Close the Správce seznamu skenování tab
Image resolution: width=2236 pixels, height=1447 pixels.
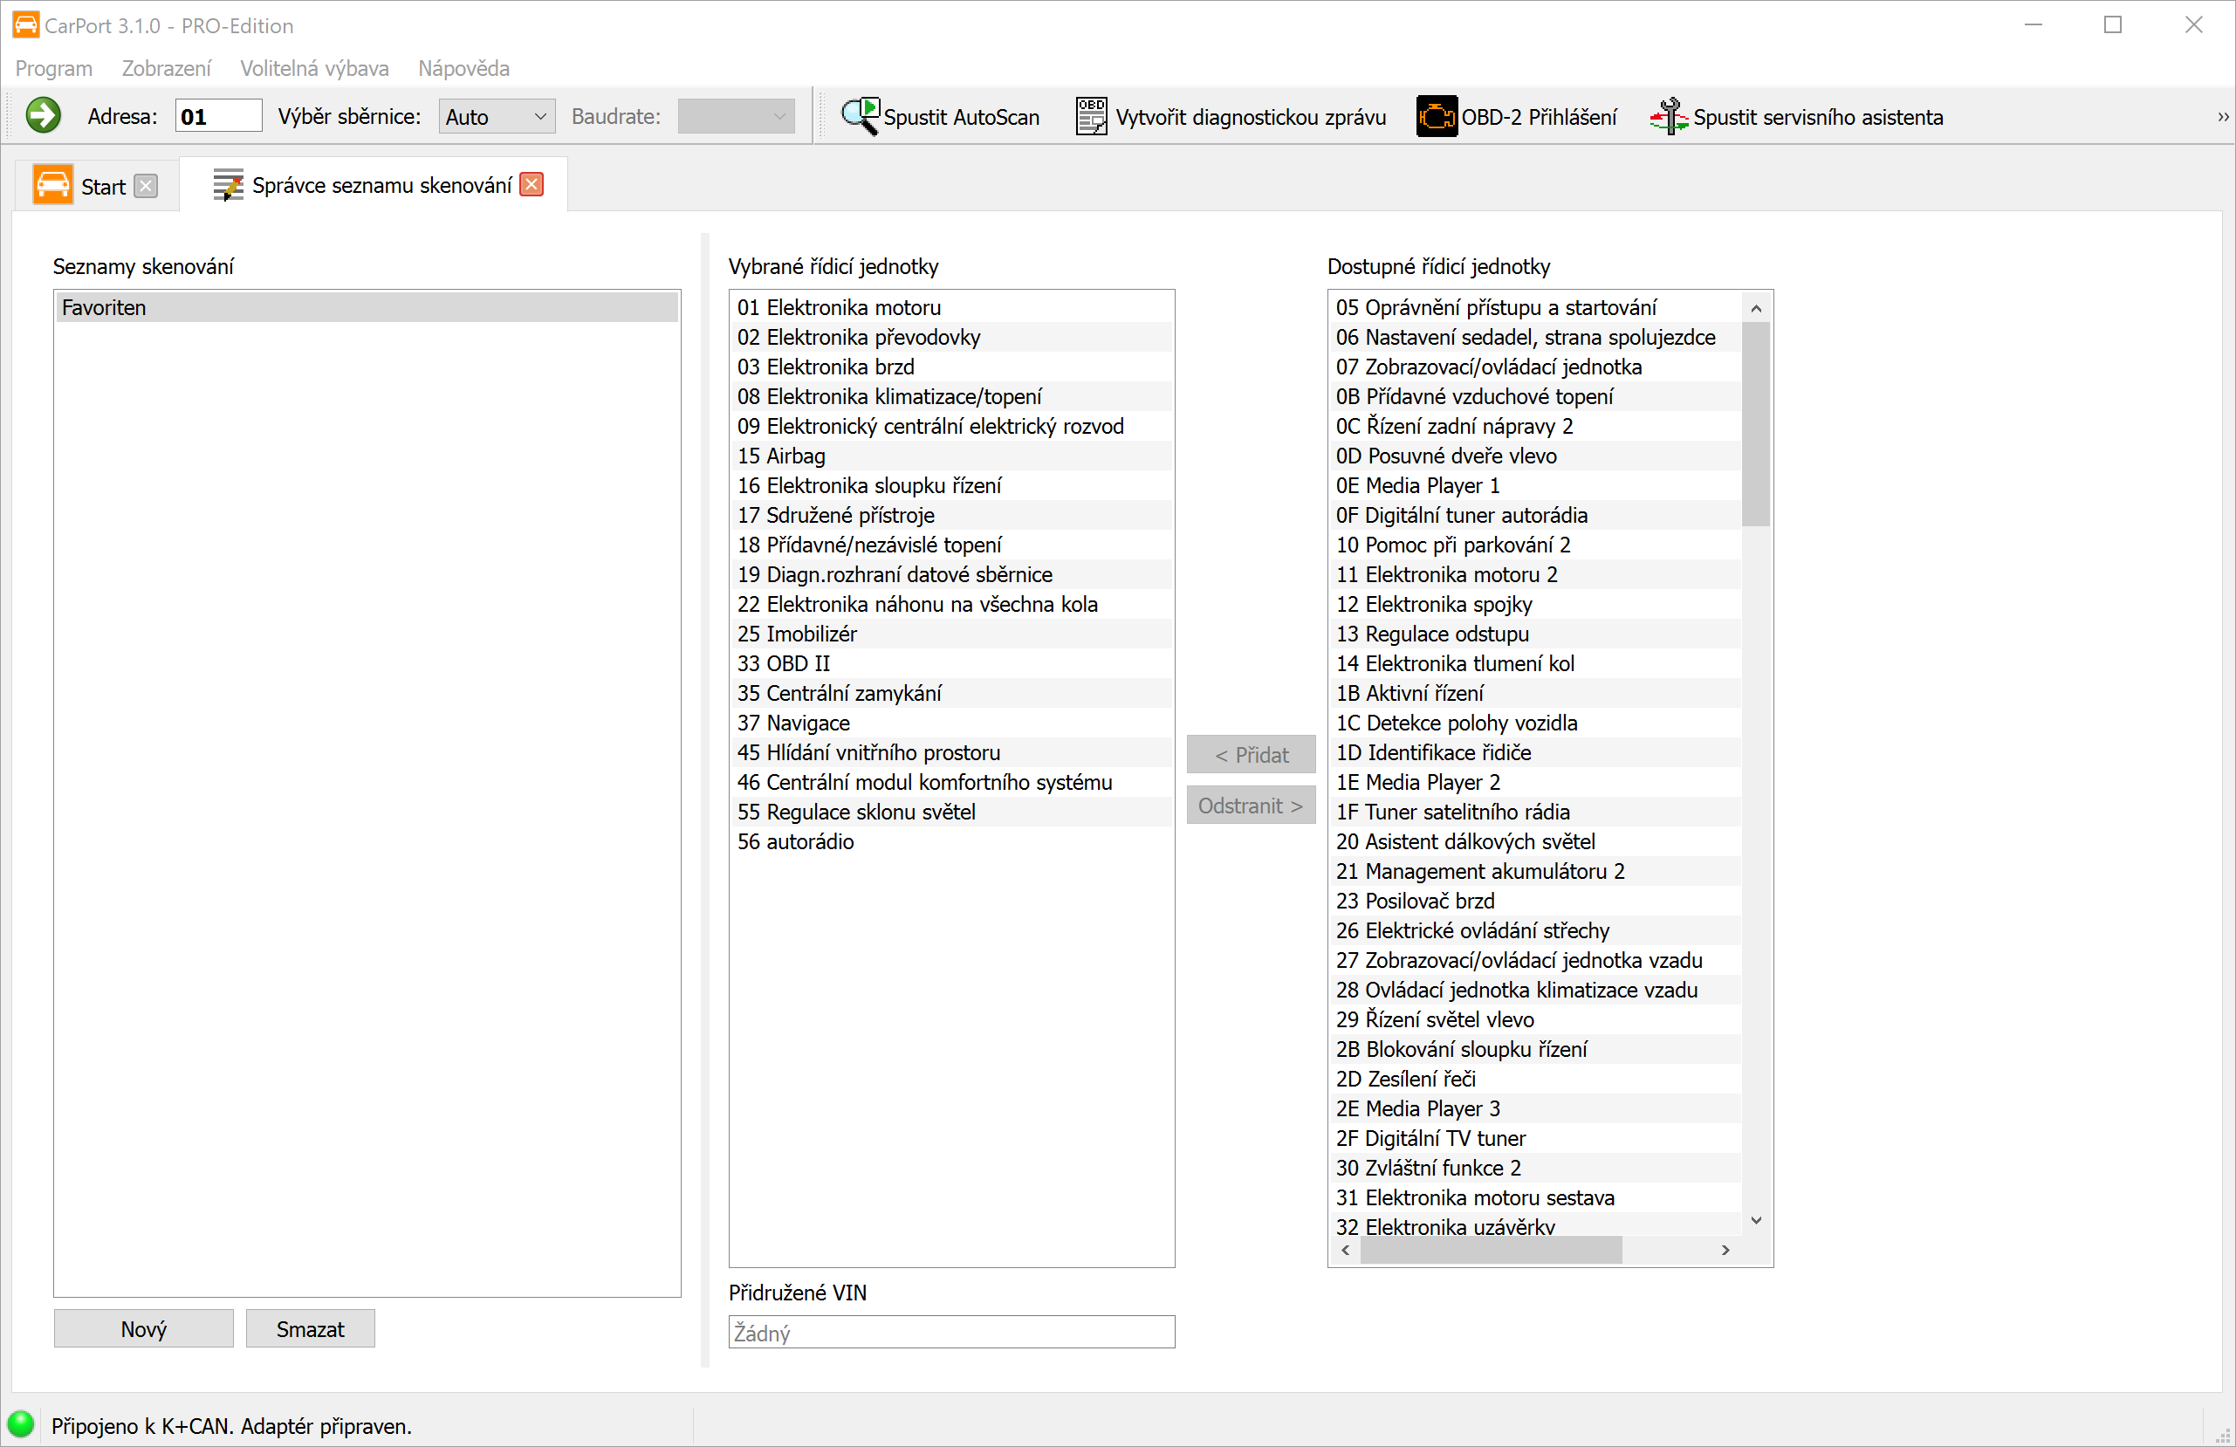[532, 185]
